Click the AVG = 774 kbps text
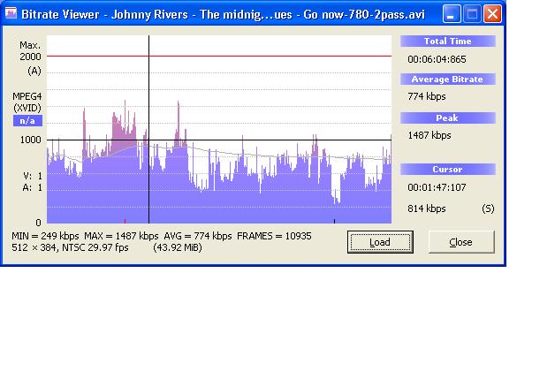 [197, 236]
